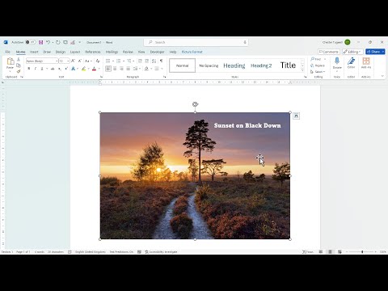Screen dimensions: 388x291
Task: Select the sunset picture
Action: click(195, 175)
